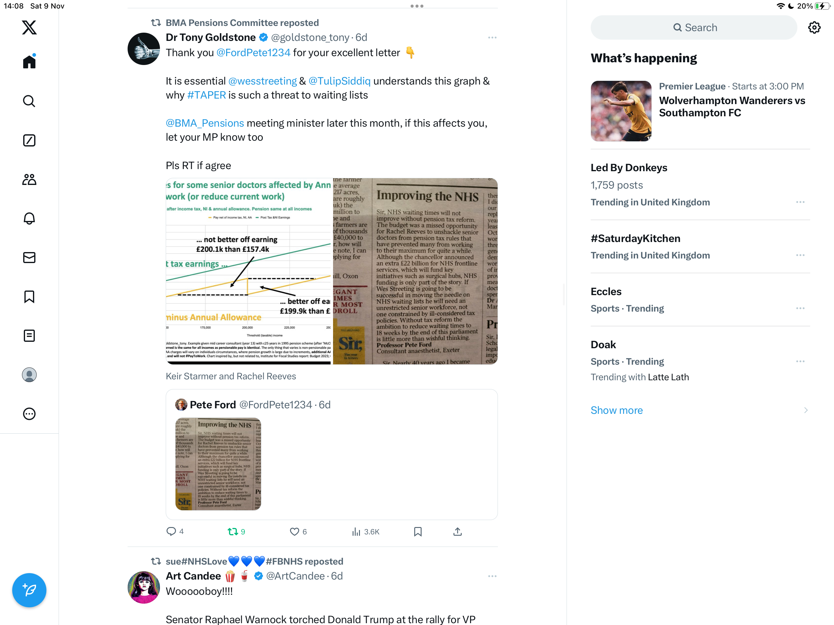Open Communities people icon in sidebar
Screen dimensions: 834x625
[29, 179]
